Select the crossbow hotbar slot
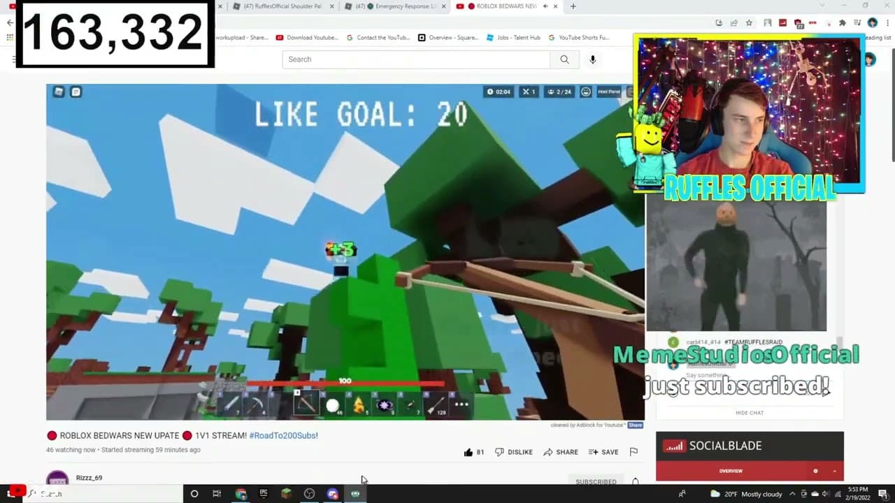This screenshot has width=895, height=503. click(x=306, y=403)
